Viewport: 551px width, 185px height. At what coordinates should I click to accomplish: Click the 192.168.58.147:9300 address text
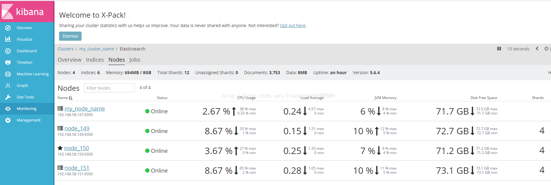75,115
